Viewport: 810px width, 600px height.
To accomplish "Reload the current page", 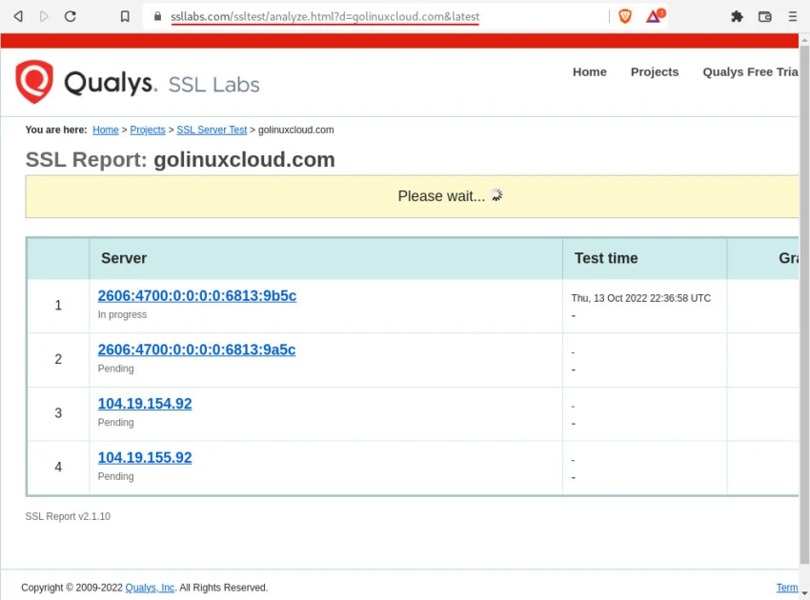I will pyautogui.click(x=71, y=16).
